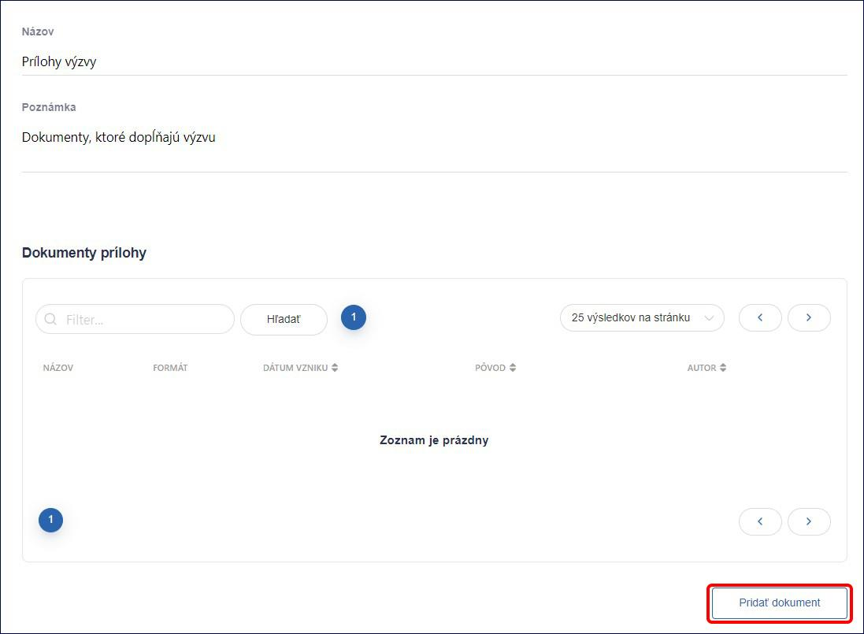The image size is (864, 634).
Task: Click bottom previous-page chevron button
Action: (x=760, y=521)
